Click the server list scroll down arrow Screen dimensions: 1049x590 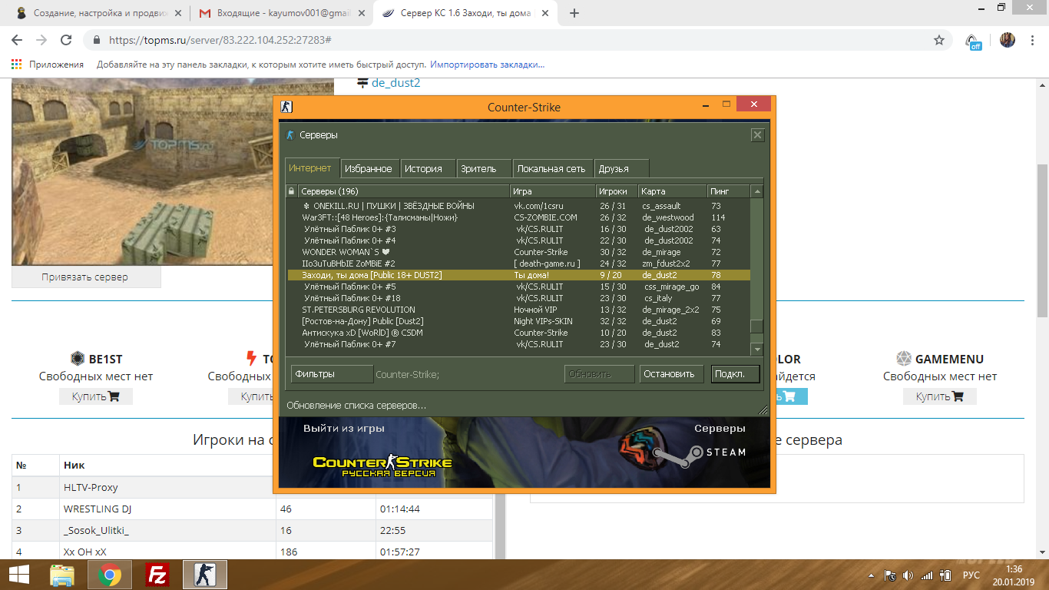coord(757,349)
